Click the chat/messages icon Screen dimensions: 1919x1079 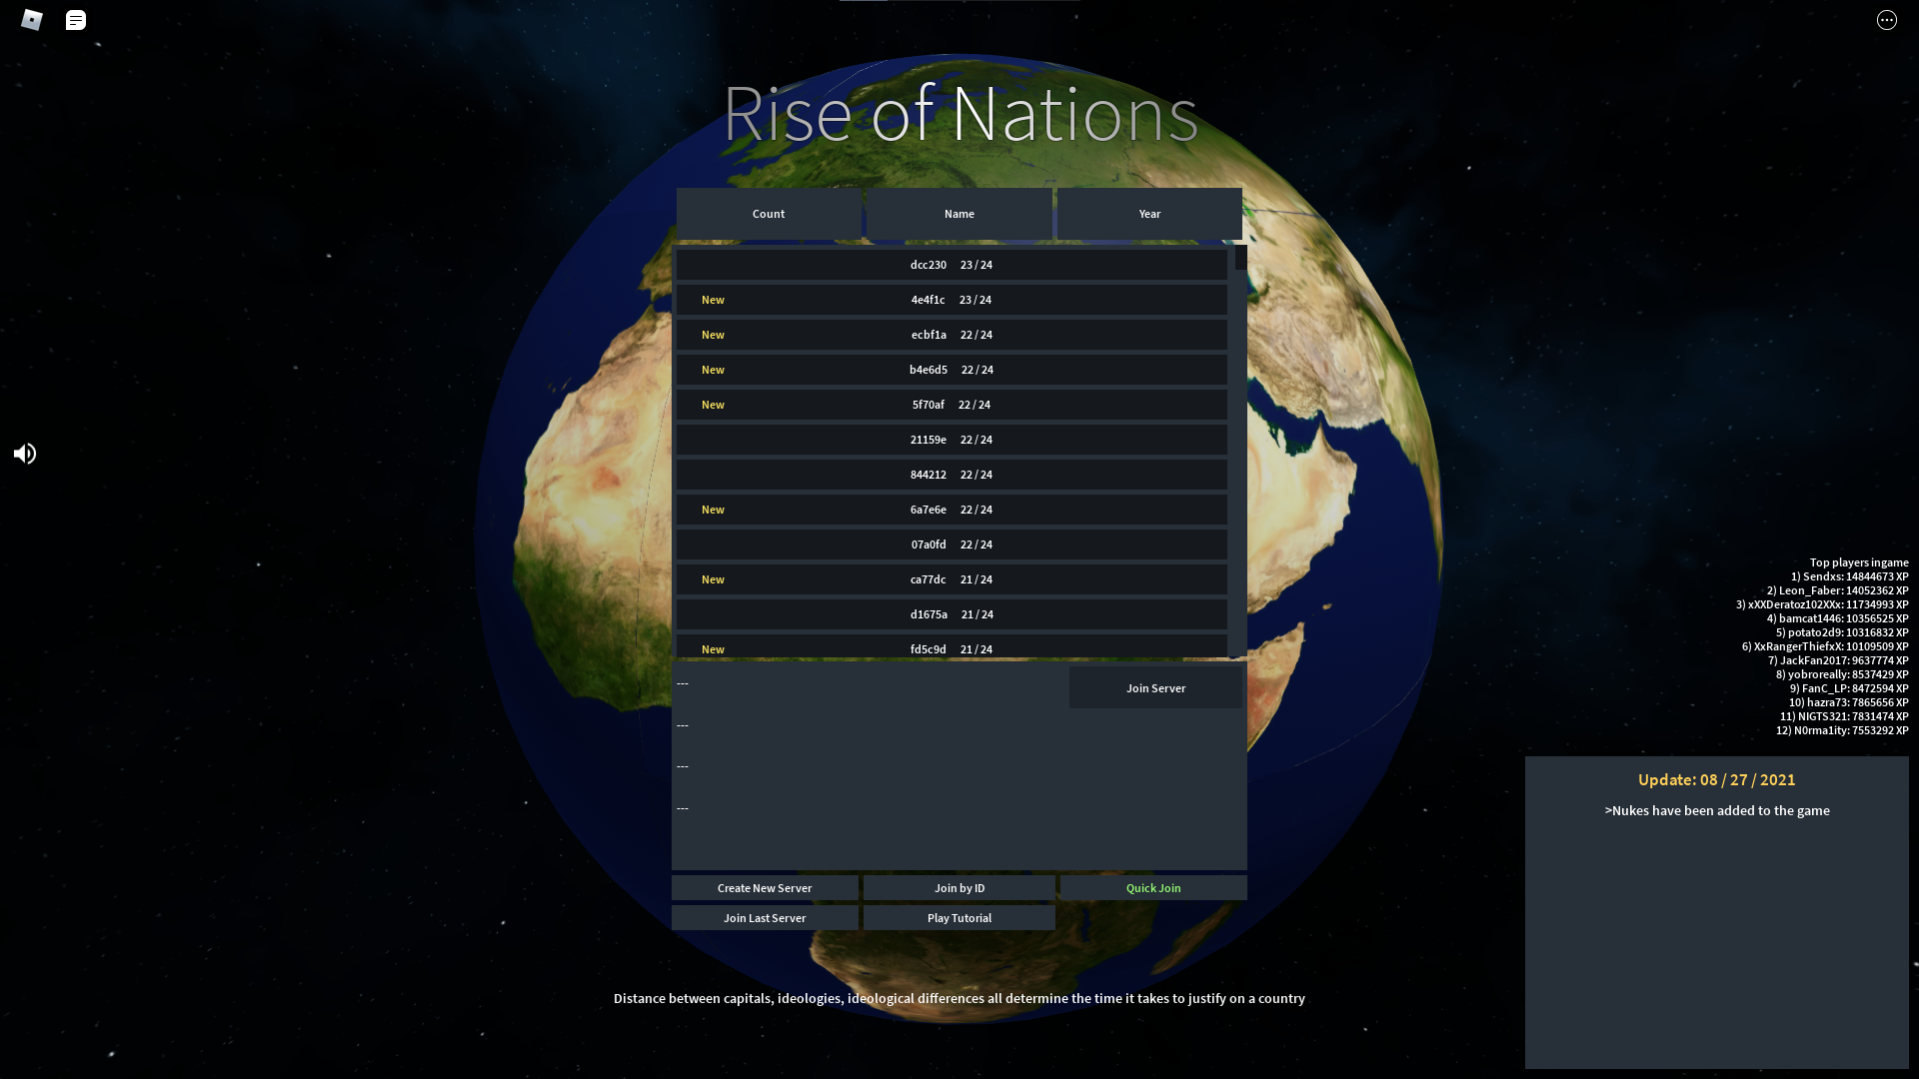(x=75, y=18)
